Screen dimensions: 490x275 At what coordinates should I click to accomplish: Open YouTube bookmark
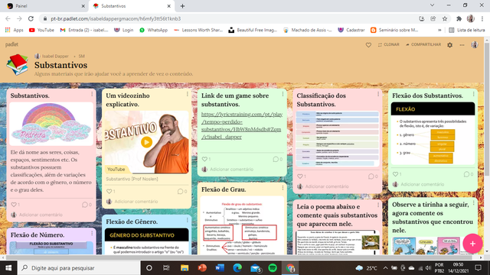(x=41, y=30)
